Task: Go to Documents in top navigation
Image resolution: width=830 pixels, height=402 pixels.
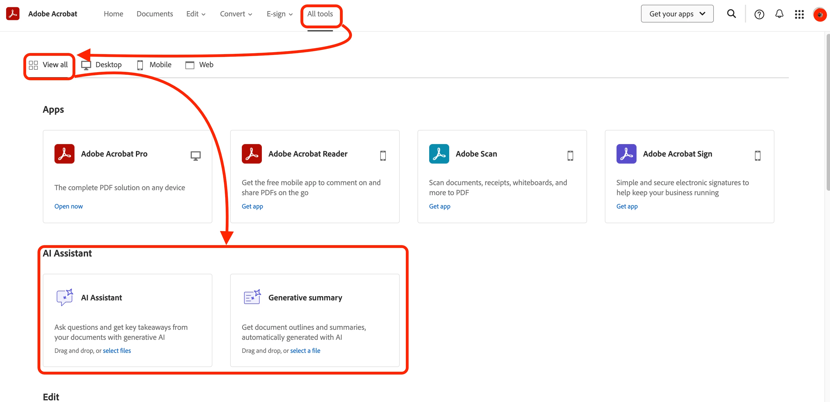Action: point(155,14)
